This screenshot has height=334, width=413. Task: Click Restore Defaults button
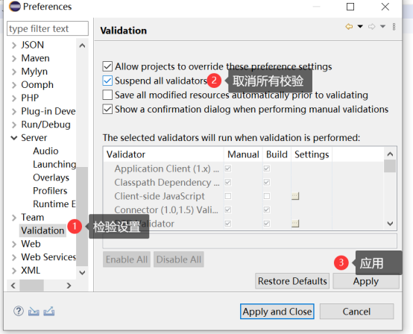(292, 281)
